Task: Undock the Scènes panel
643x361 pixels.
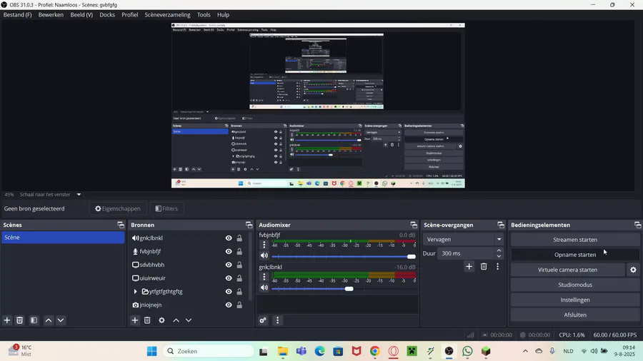Action: pos(121,225)
